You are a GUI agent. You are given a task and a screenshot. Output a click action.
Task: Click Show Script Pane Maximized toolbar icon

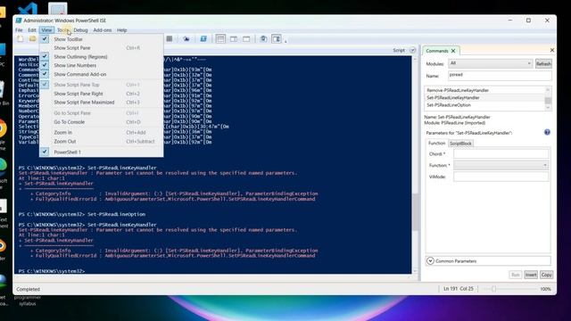click(x=246, y=39)
